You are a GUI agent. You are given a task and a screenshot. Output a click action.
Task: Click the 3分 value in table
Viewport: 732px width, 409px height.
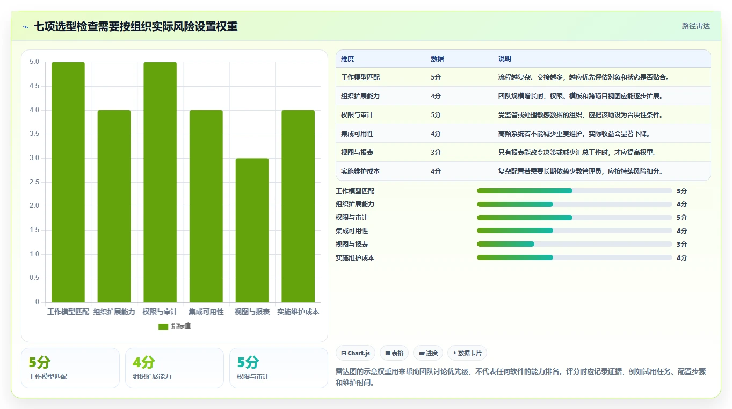pyautogui.click(x=436, y=153)
